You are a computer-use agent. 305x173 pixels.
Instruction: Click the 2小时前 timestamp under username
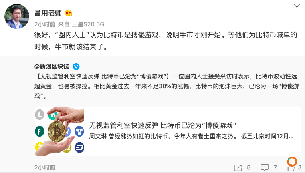(45, 24)
